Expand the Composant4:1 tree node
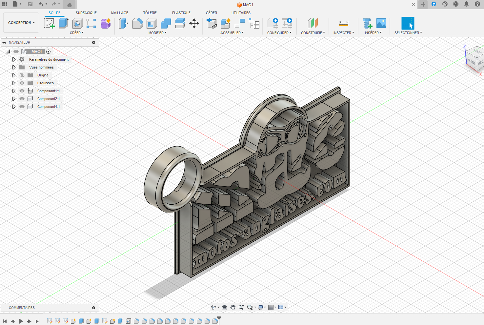This screenshot has height=325, width=484. pos(14,107)
